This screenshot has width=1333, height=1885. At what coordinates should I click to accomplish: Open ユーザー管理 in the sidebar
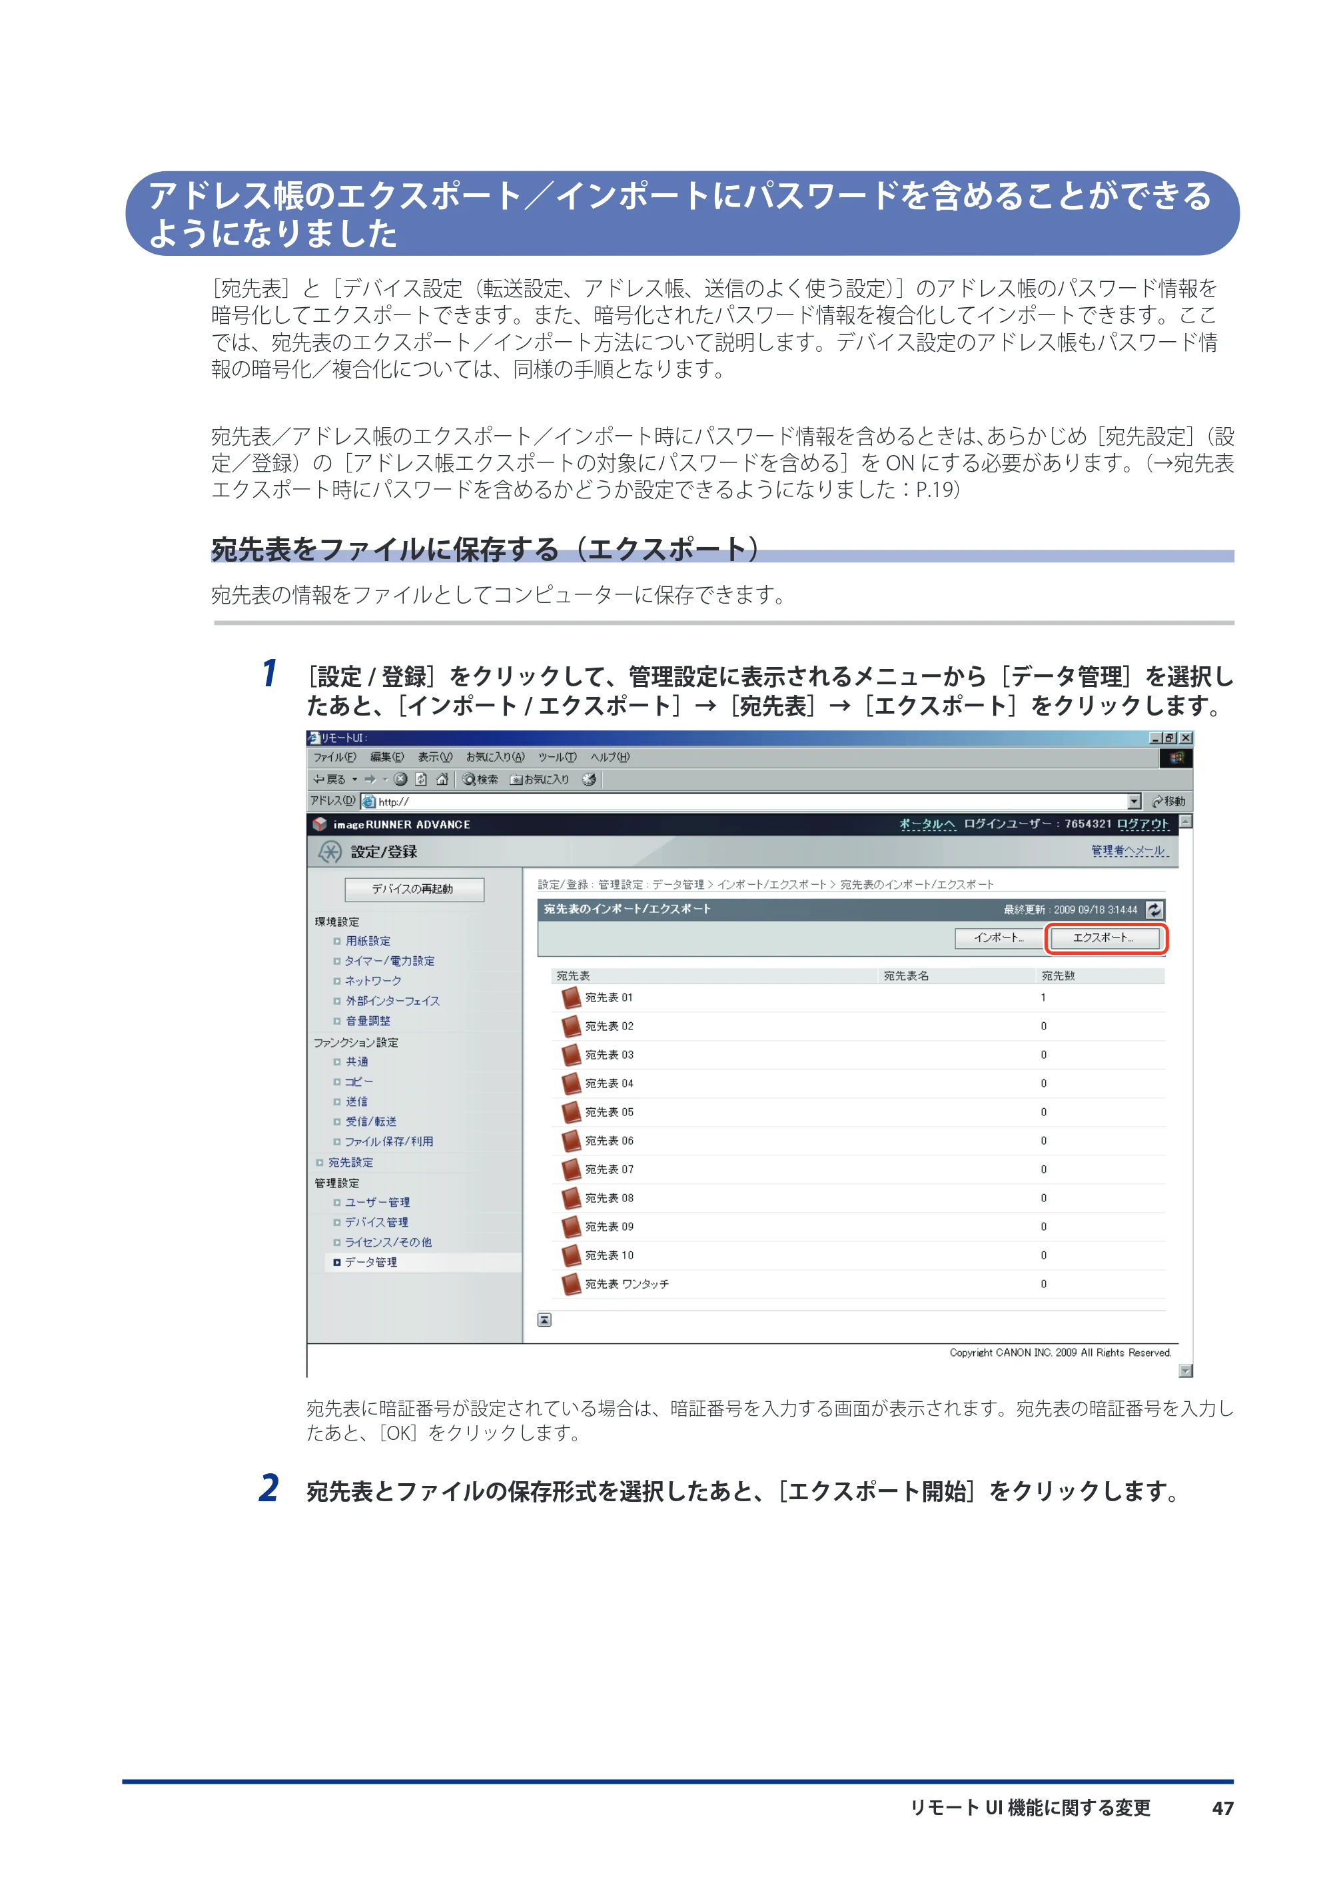tap(378, 1202)
